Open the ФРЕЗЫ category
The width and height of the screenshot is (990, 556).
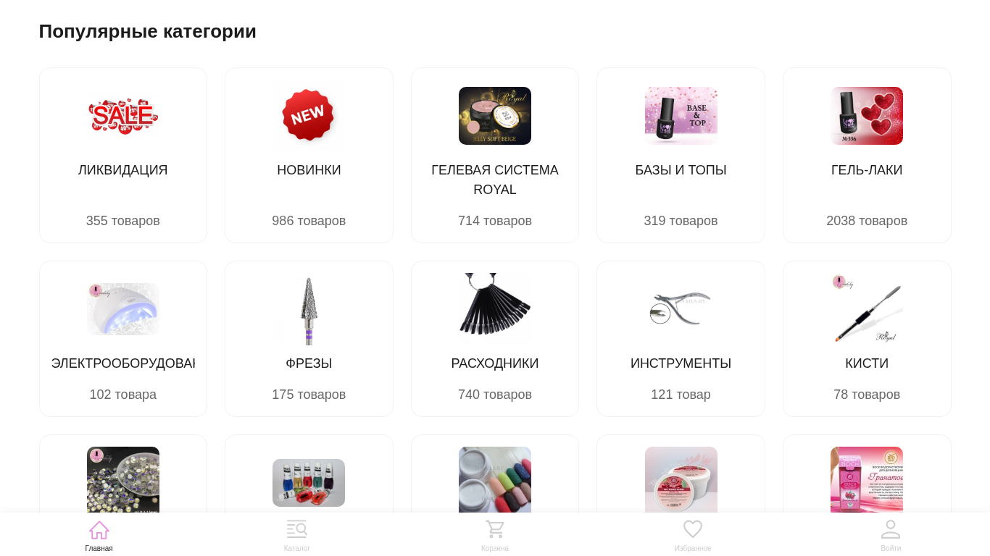point(309,339)
